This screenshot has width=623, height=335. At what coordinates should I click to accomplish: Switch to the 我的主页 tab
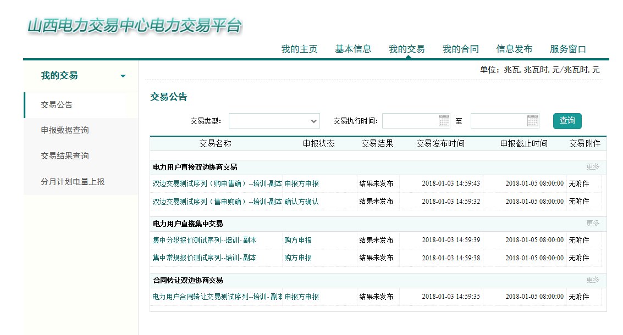(x=299, y=49)
